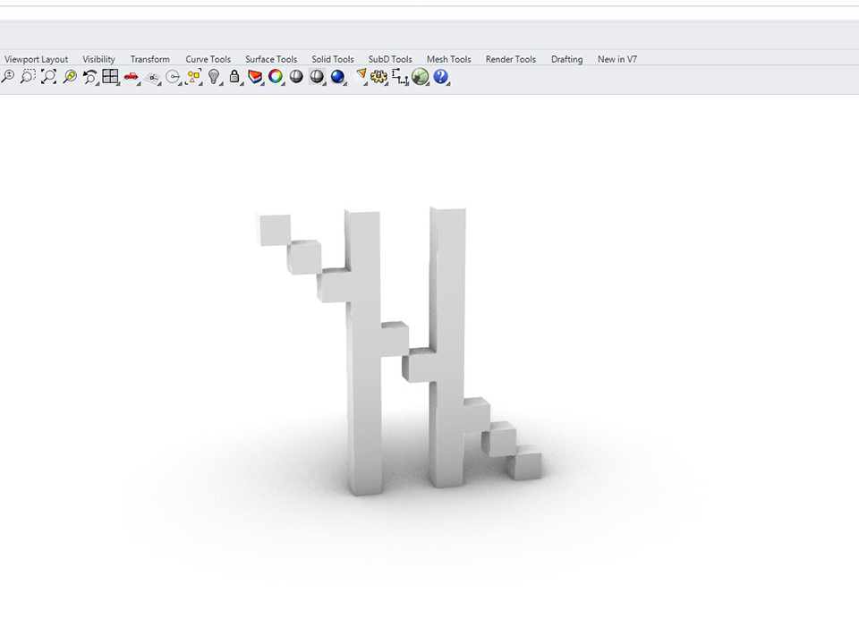Image resolution: width=859 pixels, height=644 pixels.
Task: Open the Solid Tools tab
Action: point(333,59)
